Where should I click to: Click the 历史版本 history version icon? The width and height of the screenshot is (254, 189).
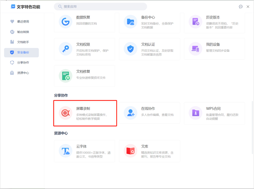click(195, 22)
